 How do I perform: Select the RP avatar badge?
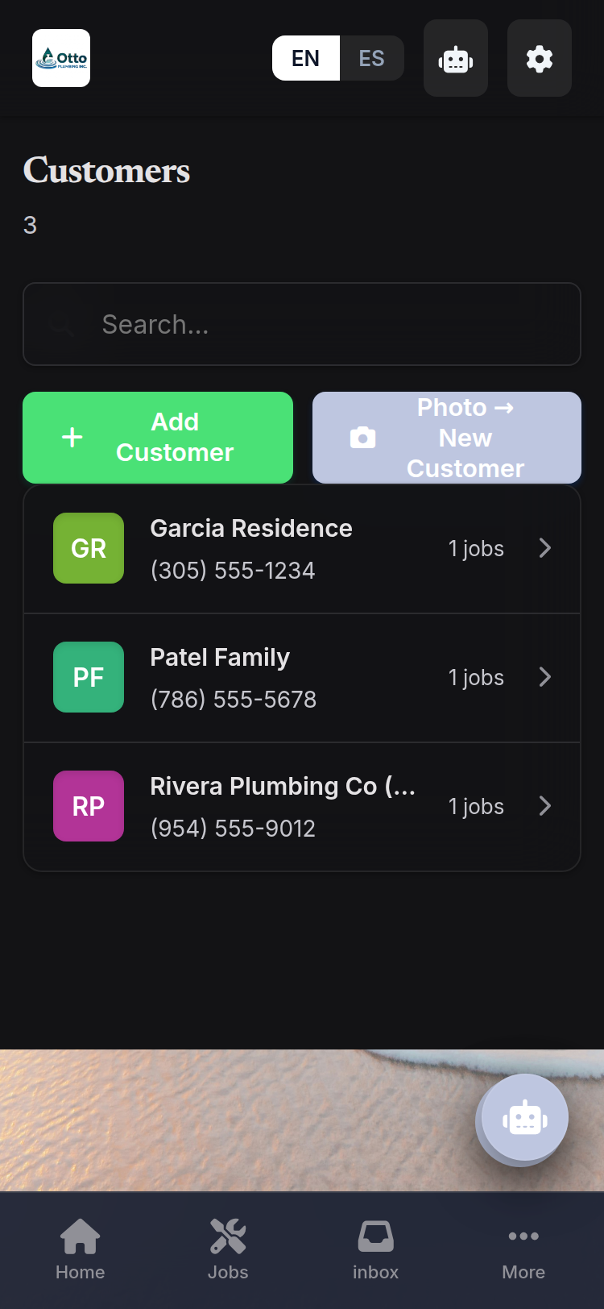tap(89, 806)
